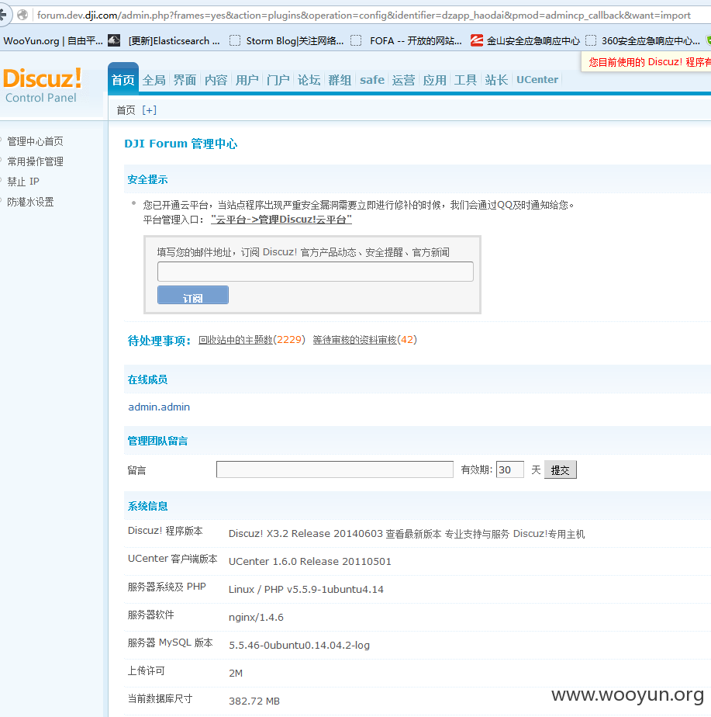Click the red Discuz! version warning notice

pos(646,62)
